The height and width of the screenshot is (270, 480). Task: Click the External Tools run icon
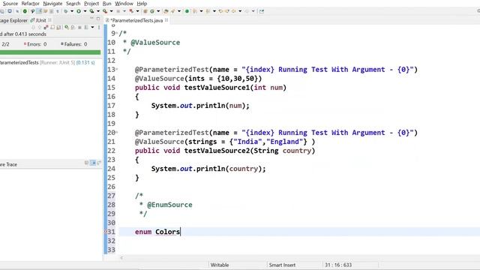click(x=105, y=11)
